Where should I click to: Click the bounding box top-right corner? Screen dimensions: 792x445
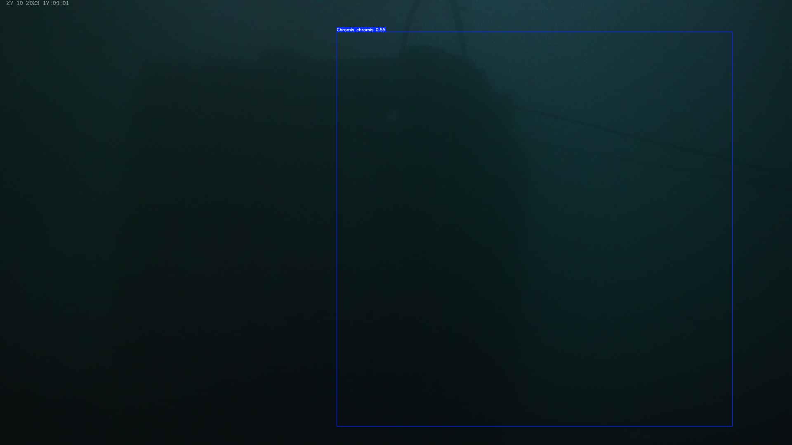732,32
